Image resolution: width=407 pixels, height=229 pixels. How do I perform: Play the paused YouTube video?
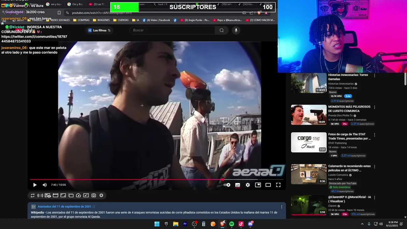click(x=35, y=185)
